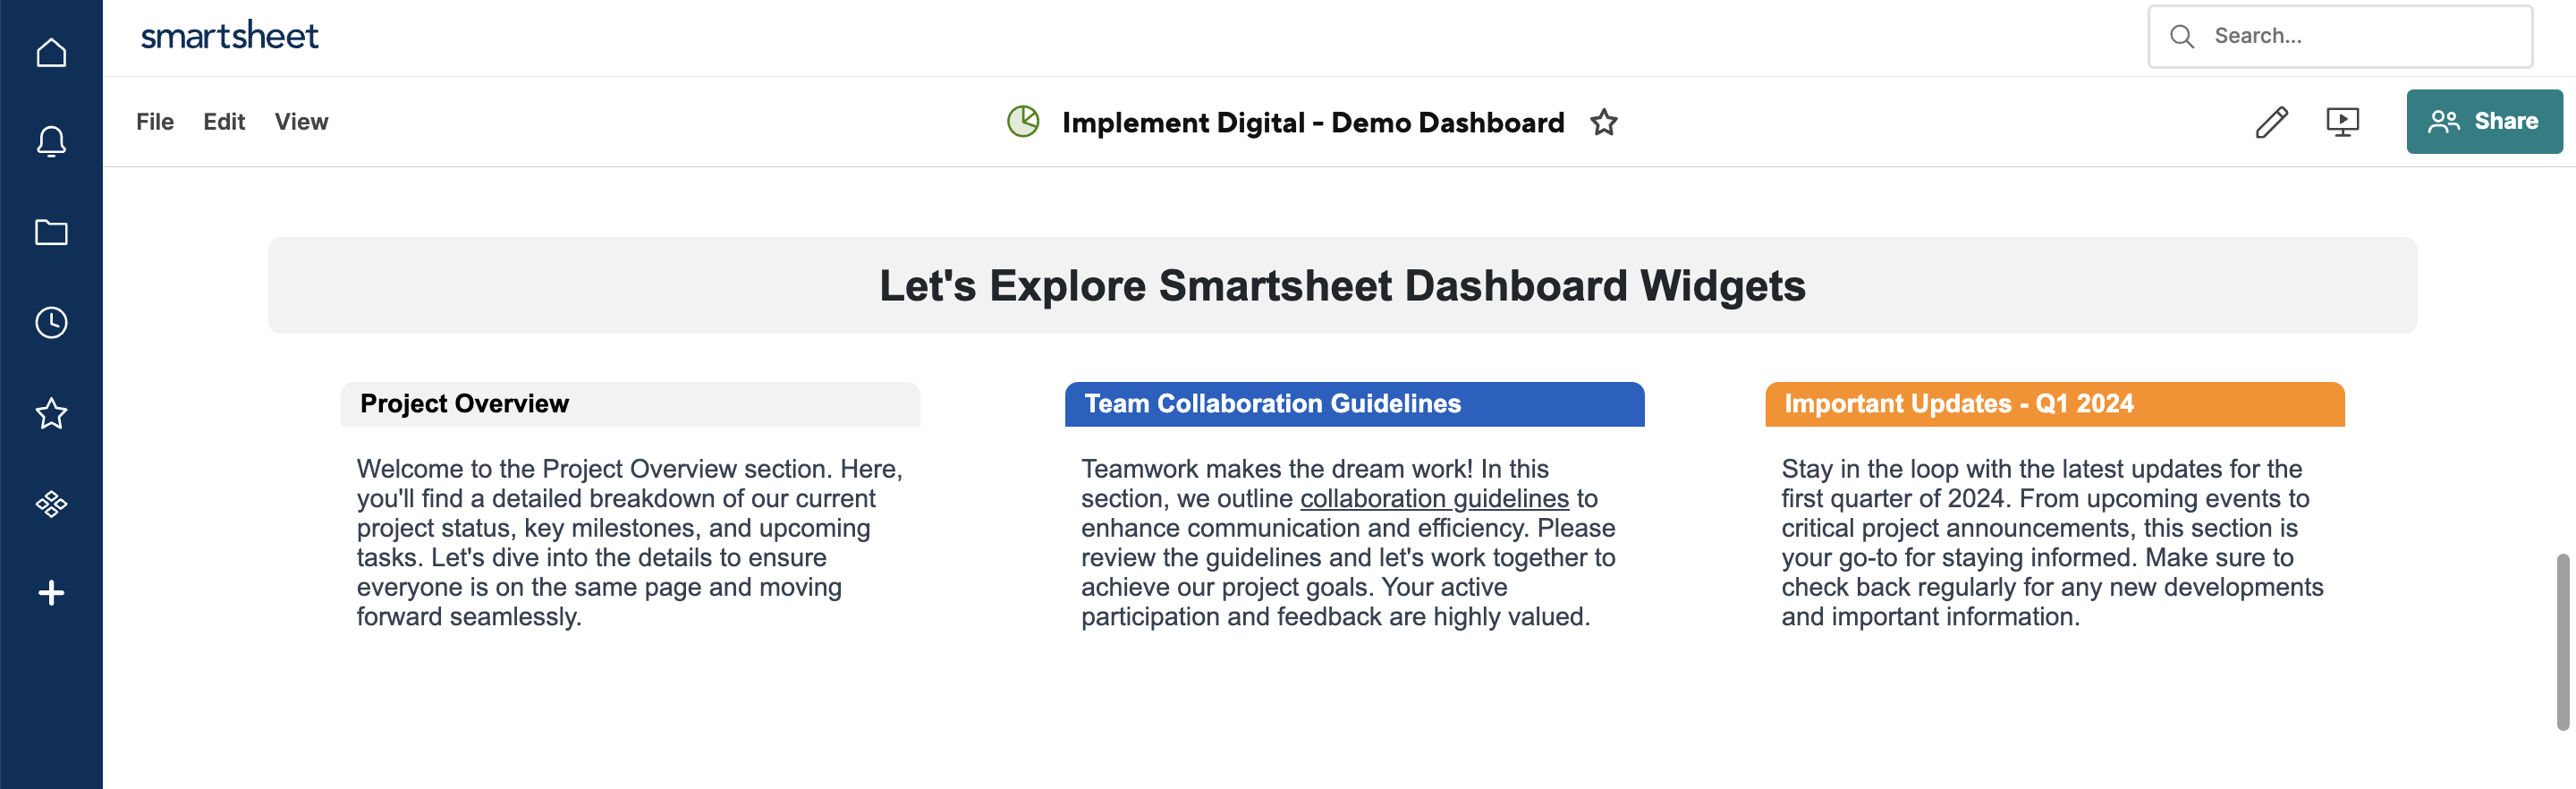The width and height of the screenshot is (2576, 789).
Task: Focus the Search field
Action: (x=2340, y=36)
